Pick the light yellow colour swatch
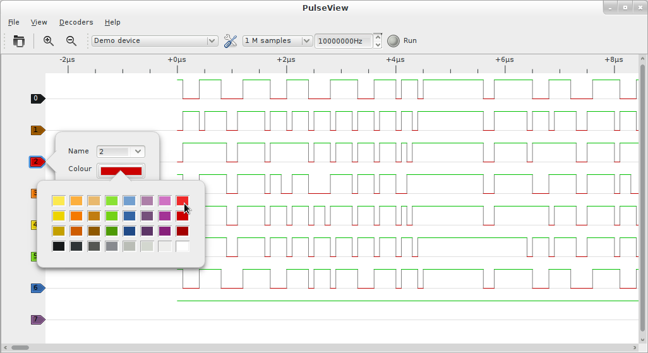This screenshot has height=353, width=648. click(x=58, y=201)
